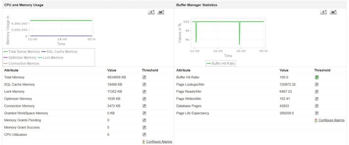Viewport: 349px width, 145px height.
Task: Open threshold icon for Page Lookups/Min
Action: pyautogui.click(x=317, y=84)
